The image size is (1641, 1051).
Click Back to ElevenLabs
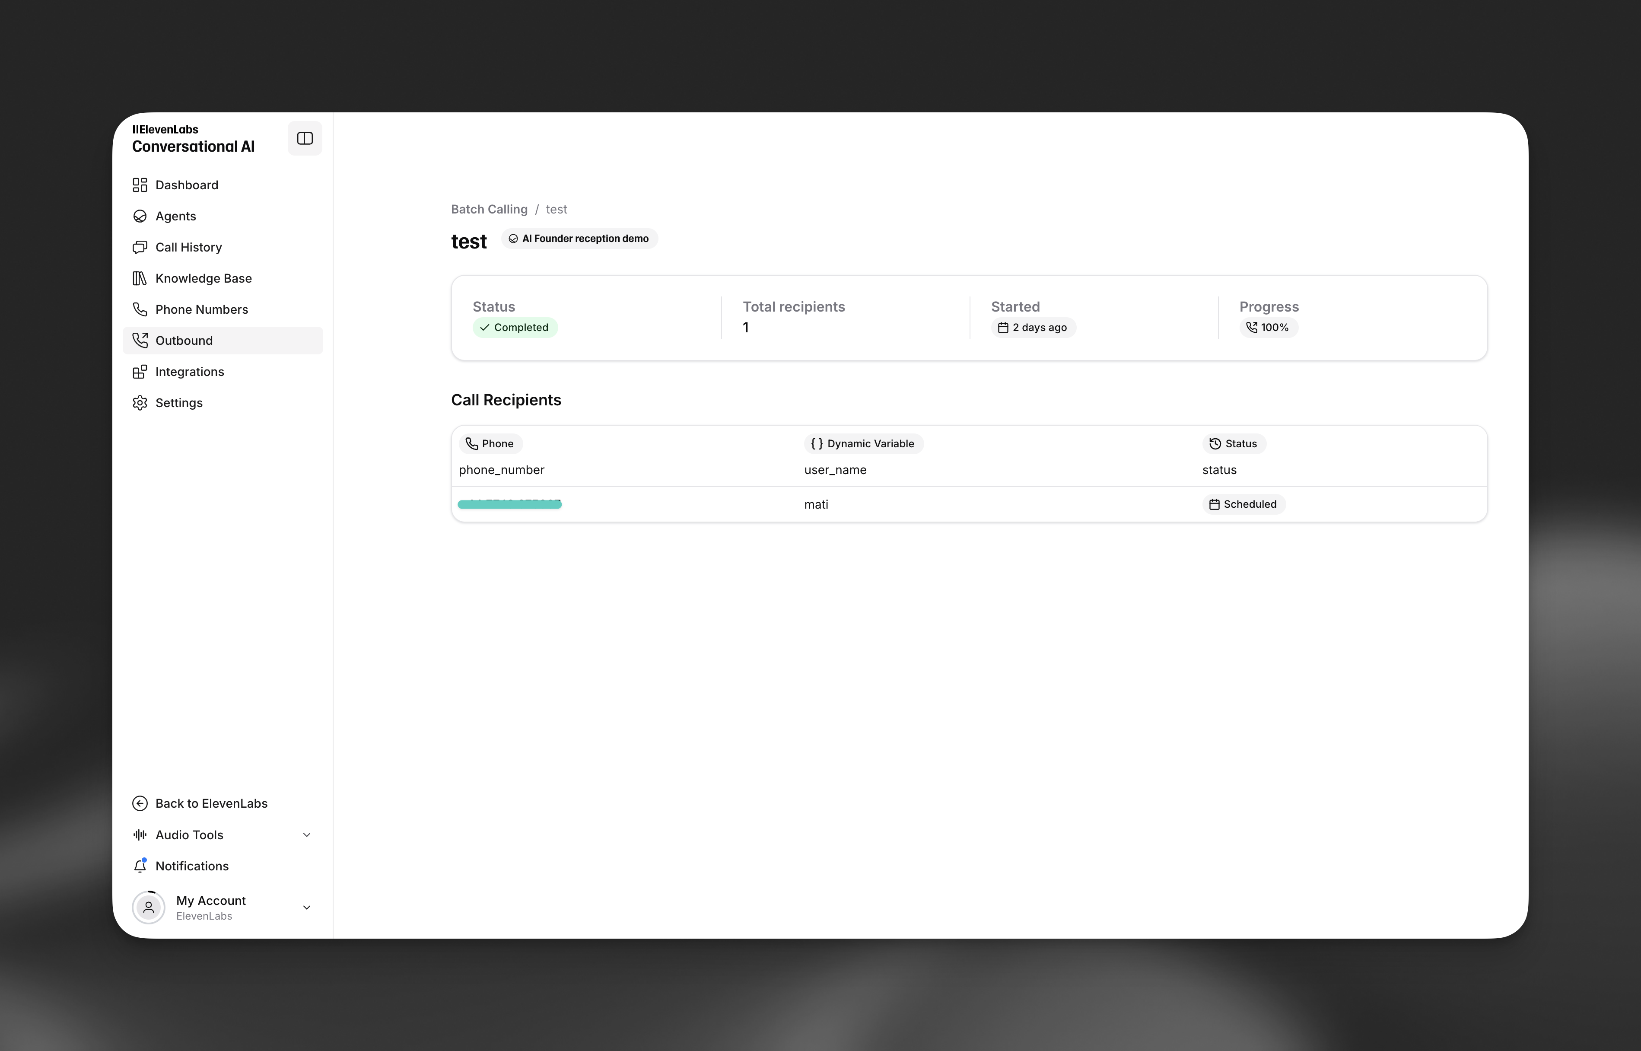tap(211, 803)
